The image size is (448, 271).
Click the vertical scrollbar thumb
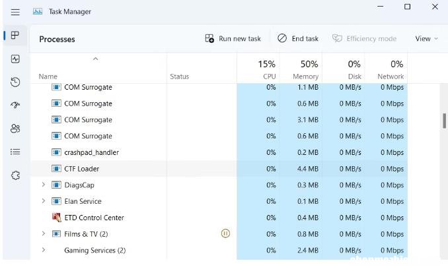[x=444, y=121]
